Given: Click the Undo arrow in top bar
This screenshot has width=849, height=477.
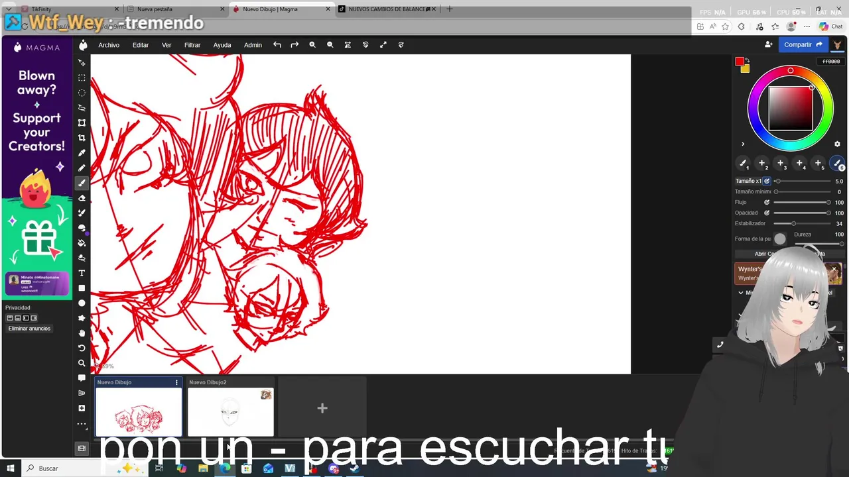Looking at the screenshot, I should [277, 45].
